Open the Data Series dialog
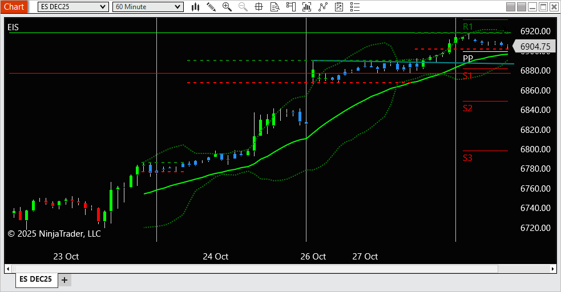 [x=306, y=7]
